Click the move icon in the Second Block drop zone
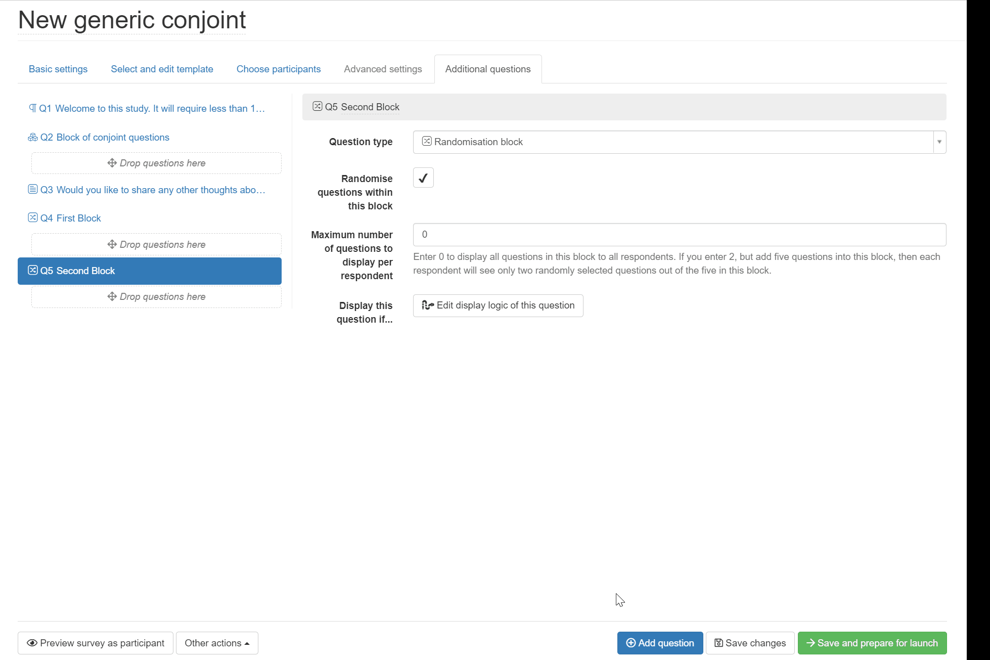 (112, 296)
